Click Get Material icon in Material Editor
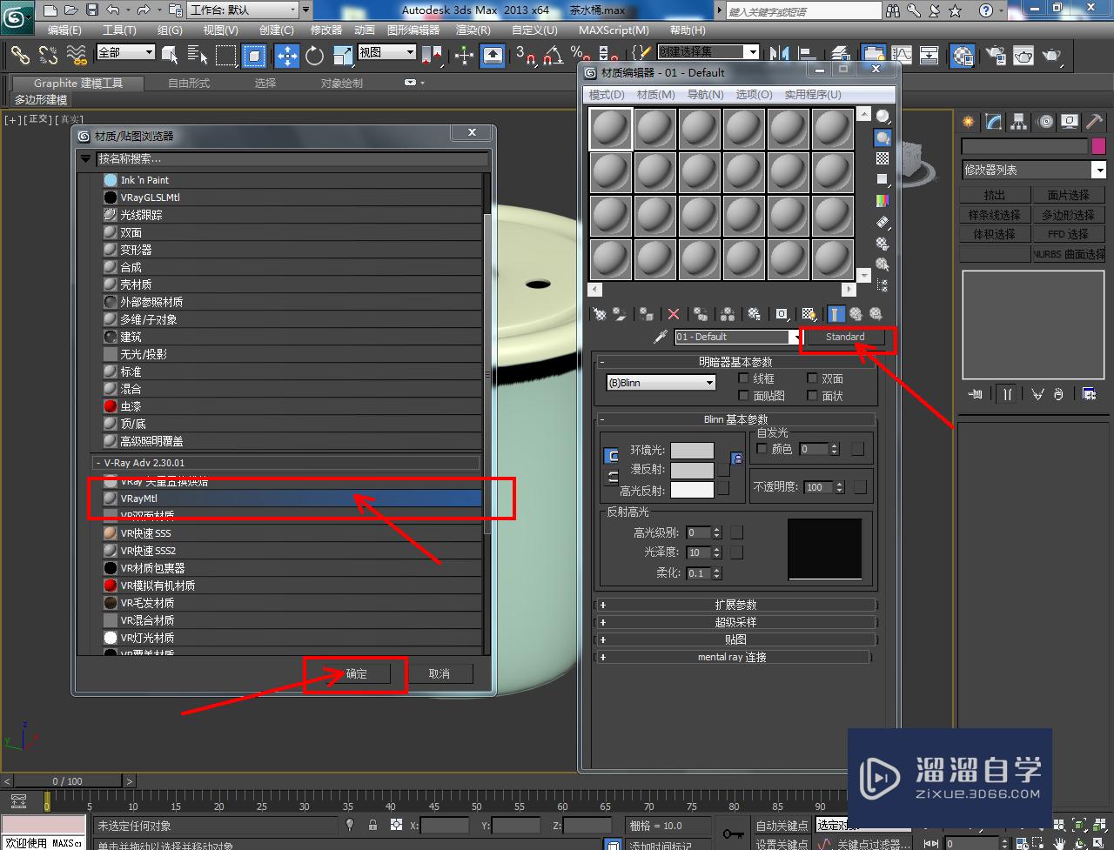 point(599,314)
